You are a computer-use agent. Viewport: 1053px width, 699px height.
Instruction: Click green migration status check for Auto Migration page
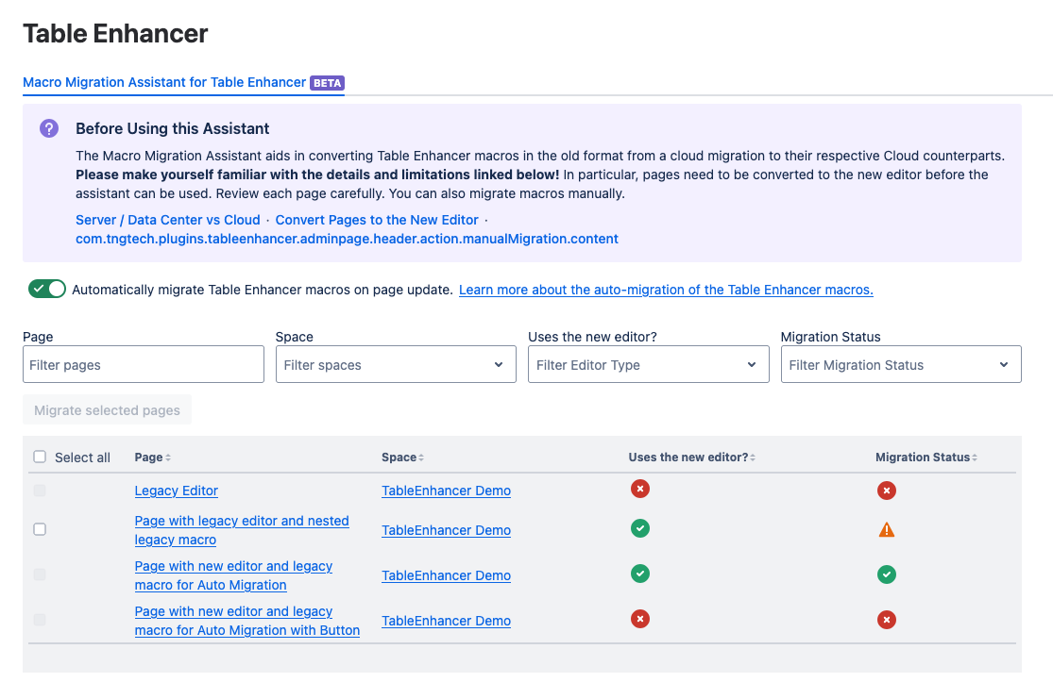pos(886,574)
